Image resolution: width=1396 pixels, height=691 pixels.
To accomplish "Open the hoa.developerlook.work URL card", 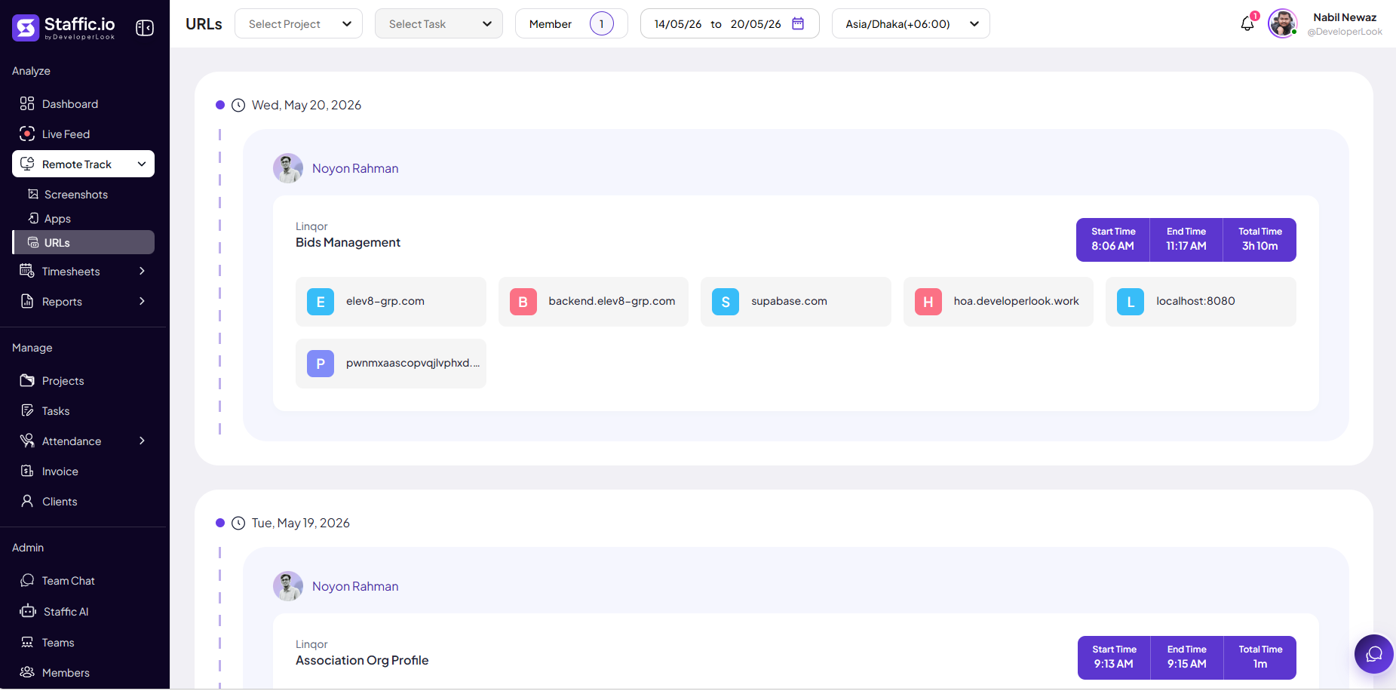I will 999,302.
